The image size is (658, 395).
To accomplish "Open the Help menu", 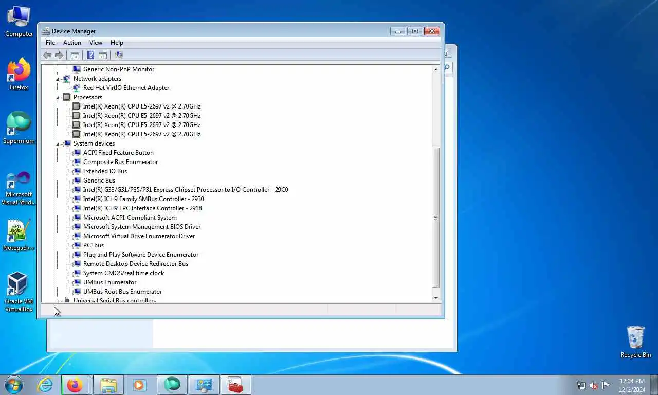I will click(117, 43).
